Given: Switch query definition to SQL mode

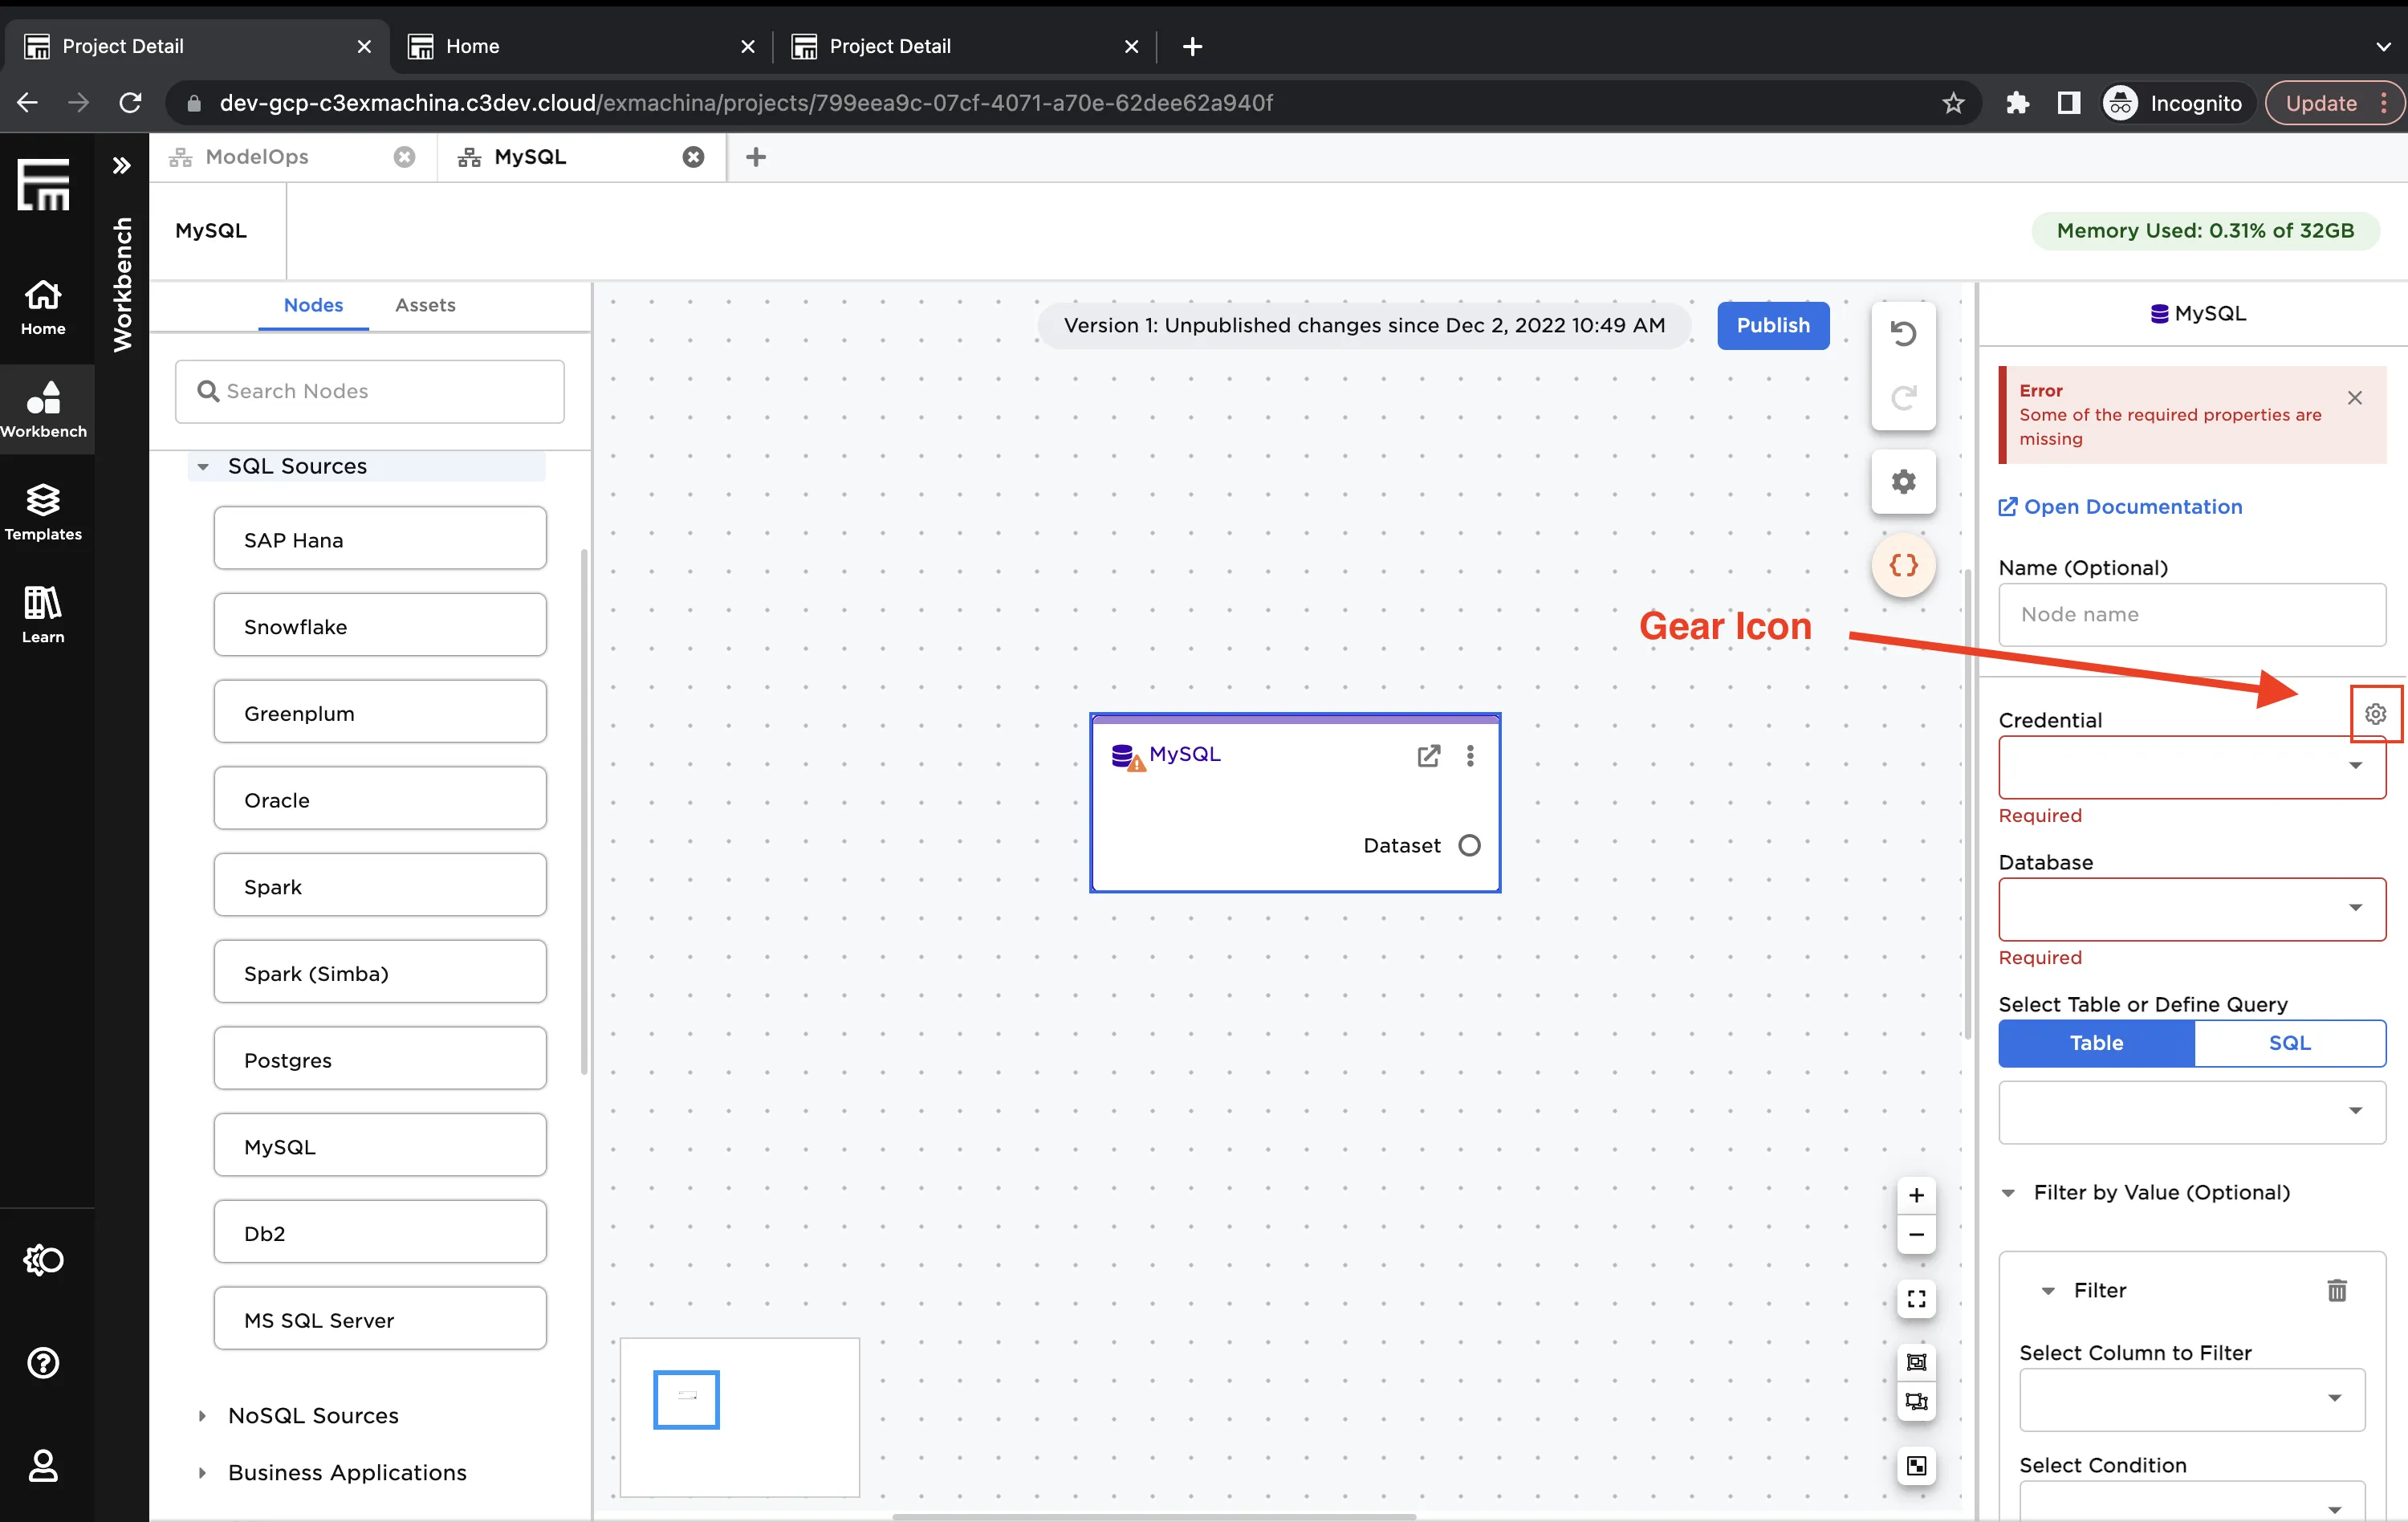Looking at the screenshot, I should point(2290,1043).
